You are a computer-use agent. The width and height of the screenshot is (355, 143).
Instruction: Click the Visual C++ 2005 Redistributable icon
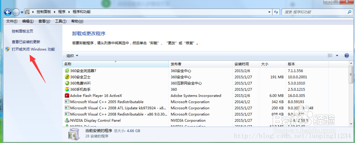[67, 102]
